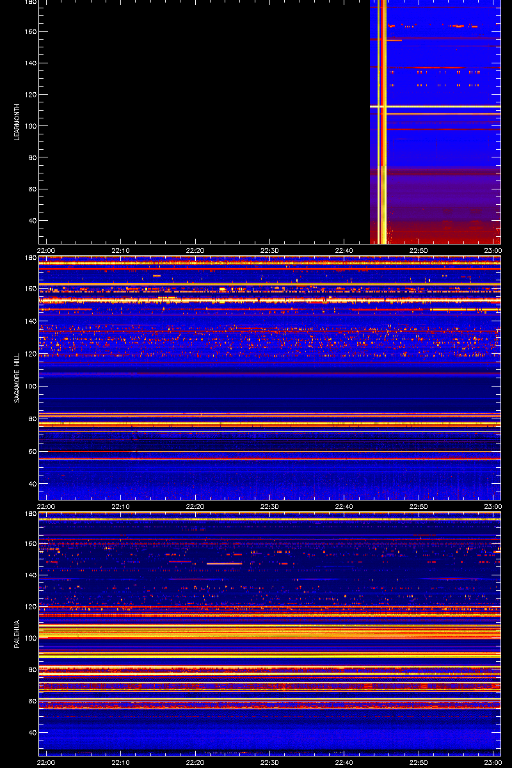Select the 180 tick on the Sagamore Hill panel
The width and height of the screenshot is (512, 768).
[x=29, y=258]
